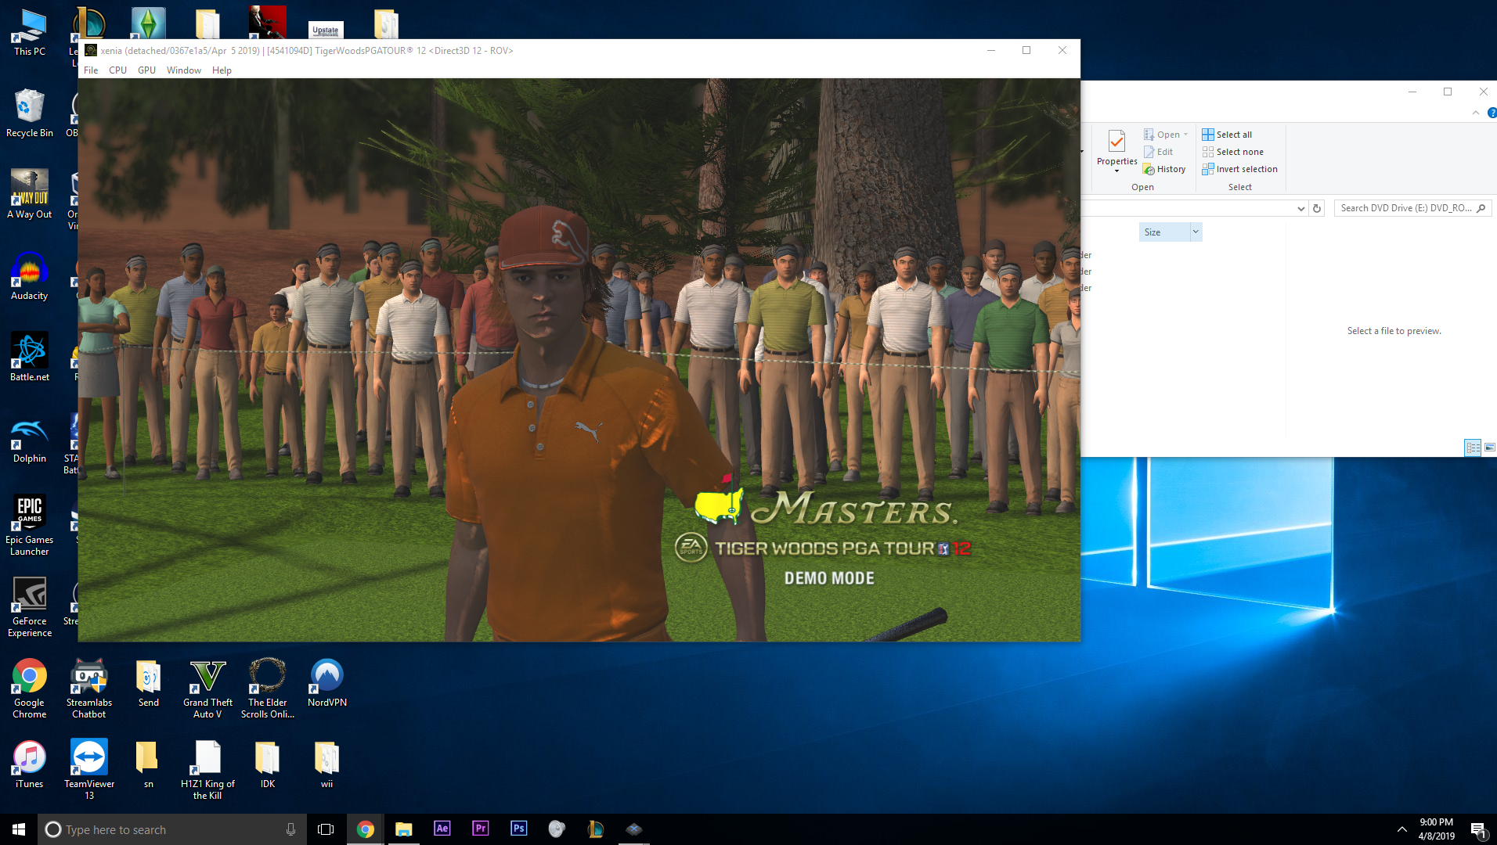Click the taskbar search box
The width and height of the screenshot is (1497, 845).
pyautogui.click(x=172, y=829)
